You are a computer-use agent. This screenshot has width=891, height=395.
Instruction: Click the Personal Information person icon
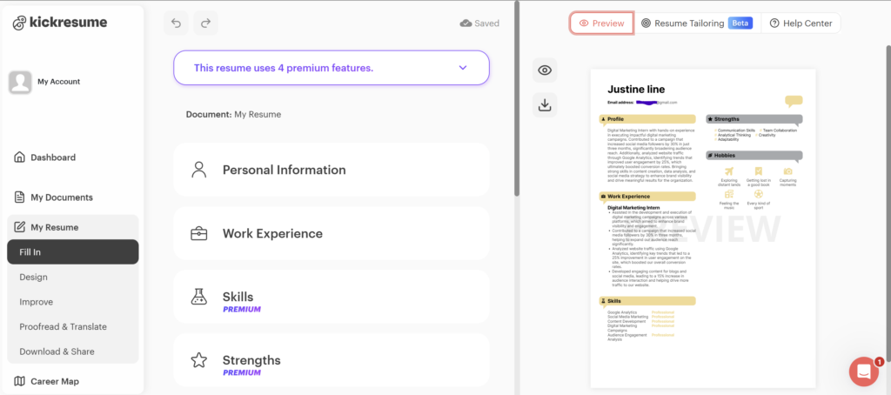pos(199,170)
